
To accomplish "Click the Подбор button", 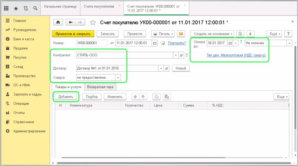I will 92,97.
